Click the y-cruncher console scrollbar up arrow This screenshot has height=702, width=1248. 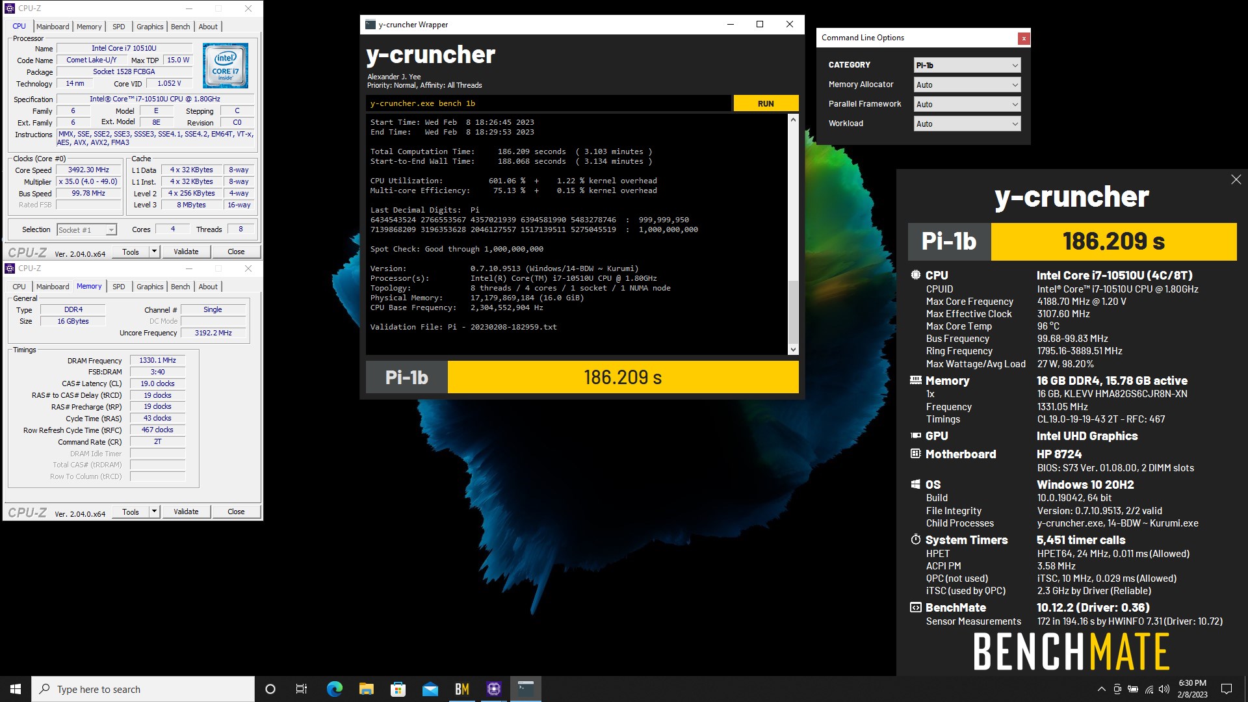[793, 120]
